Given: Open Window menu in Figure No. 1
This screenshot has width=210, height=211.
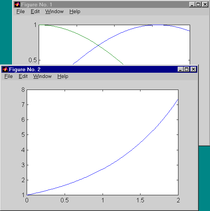Looking at the screenshot, I should click(x=54, y=12).
